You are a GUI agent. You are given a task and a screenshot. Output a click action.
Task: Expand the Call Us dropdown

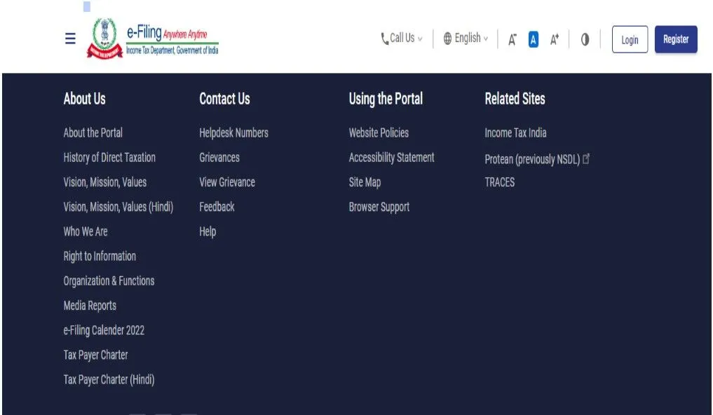click(402, 39)
